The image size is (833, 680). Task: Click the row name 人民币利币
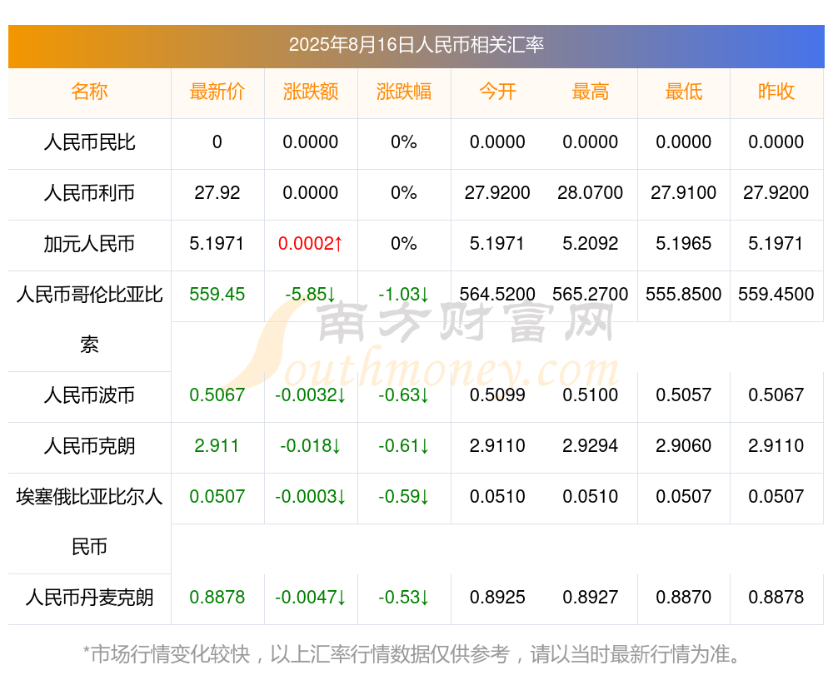[89, 193]
